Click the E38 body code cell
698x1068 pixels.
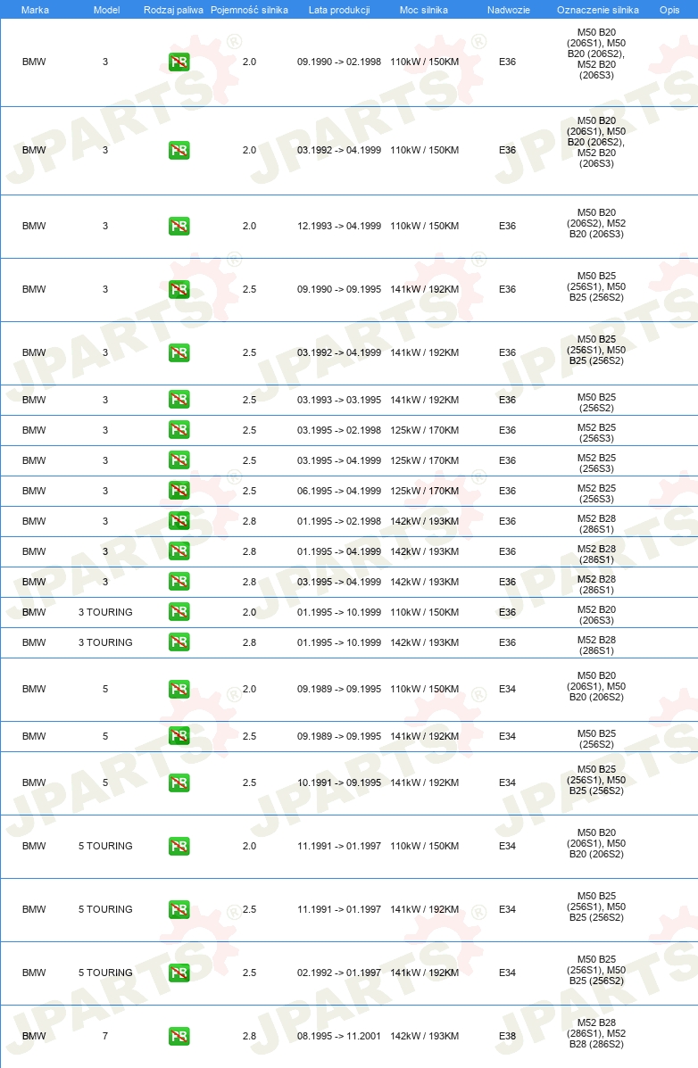507,1037
